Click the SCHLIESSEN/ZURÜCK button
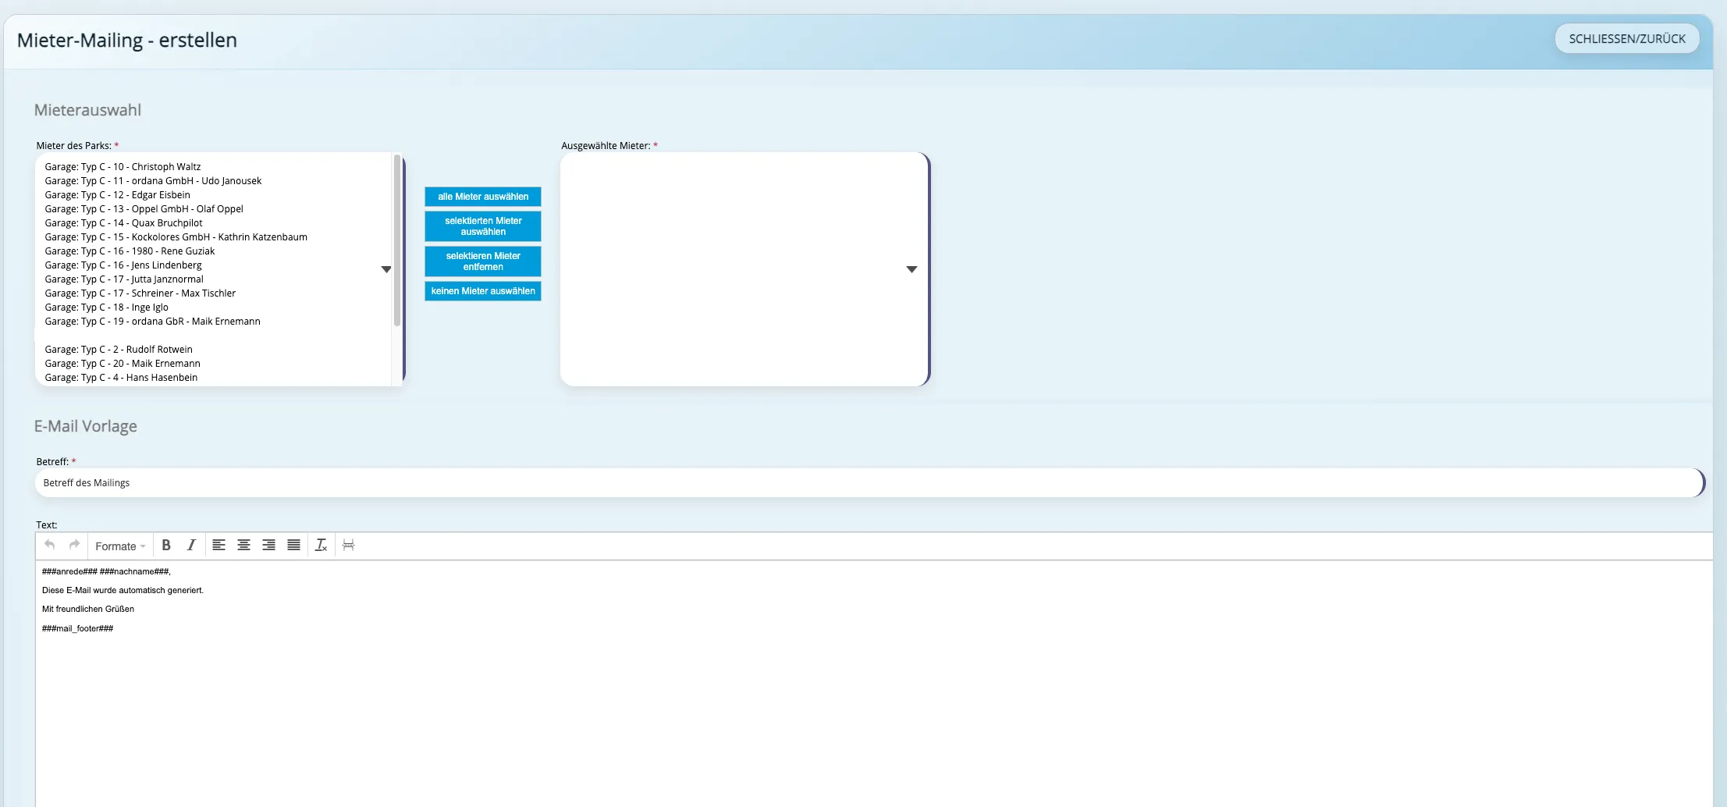1727x807 pixels. tap(1627, 38)
